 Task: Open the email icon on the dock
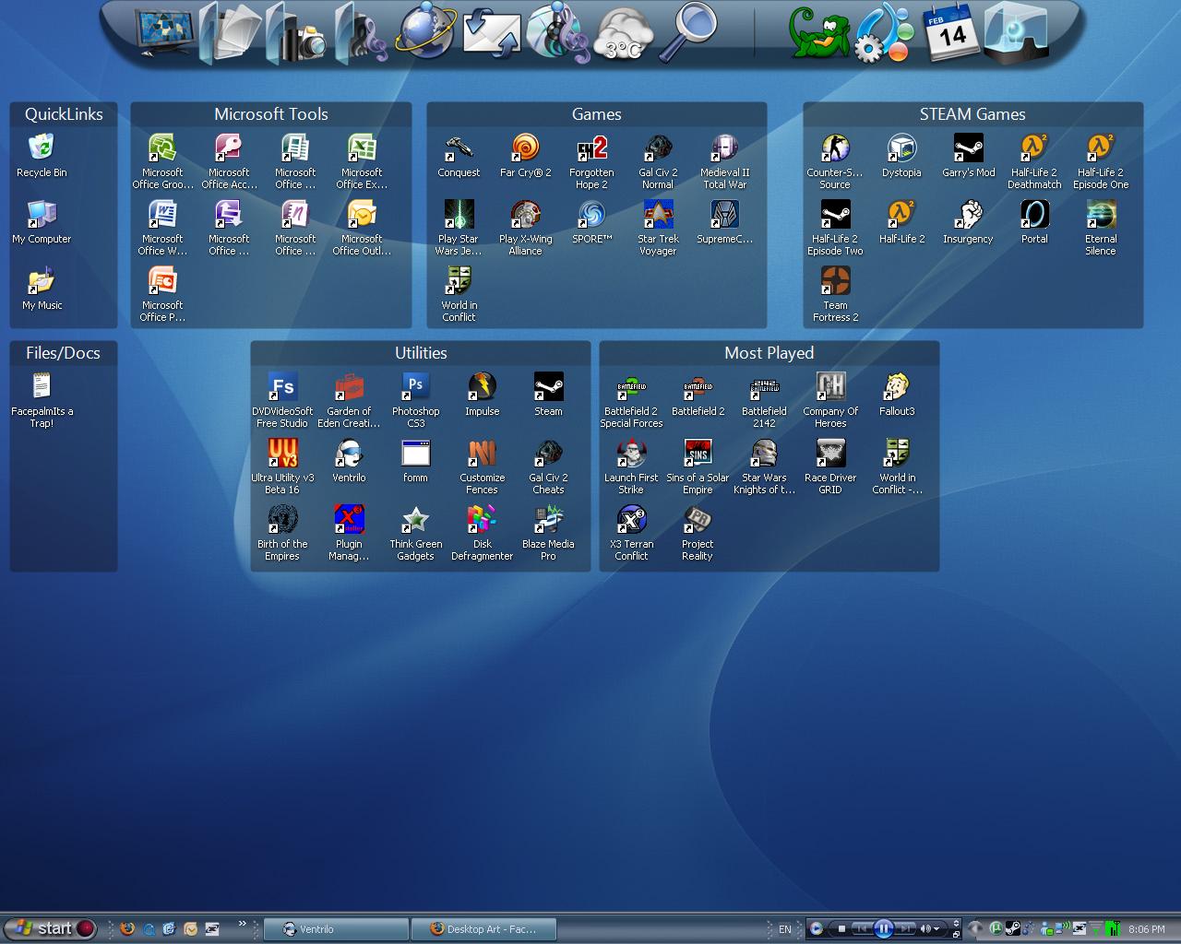pyautogui.click(x=490, y=35)
